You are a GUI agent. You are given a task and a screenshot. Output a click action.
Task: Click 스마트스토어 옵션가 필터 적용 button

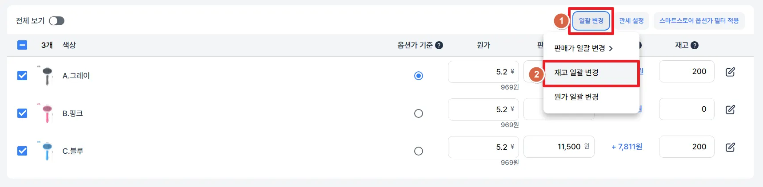coord(699,21)
